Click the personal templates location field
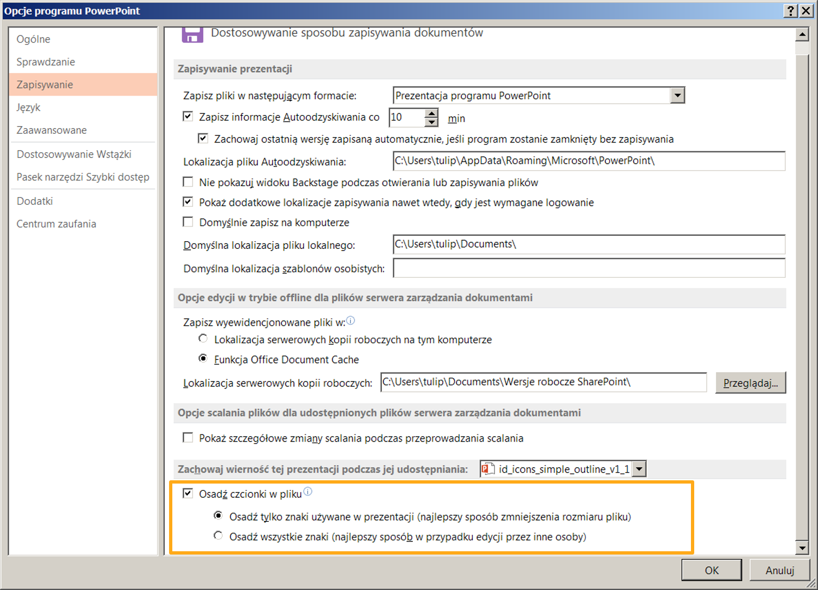This screenshot has height=590, width=818. [588, 268]
